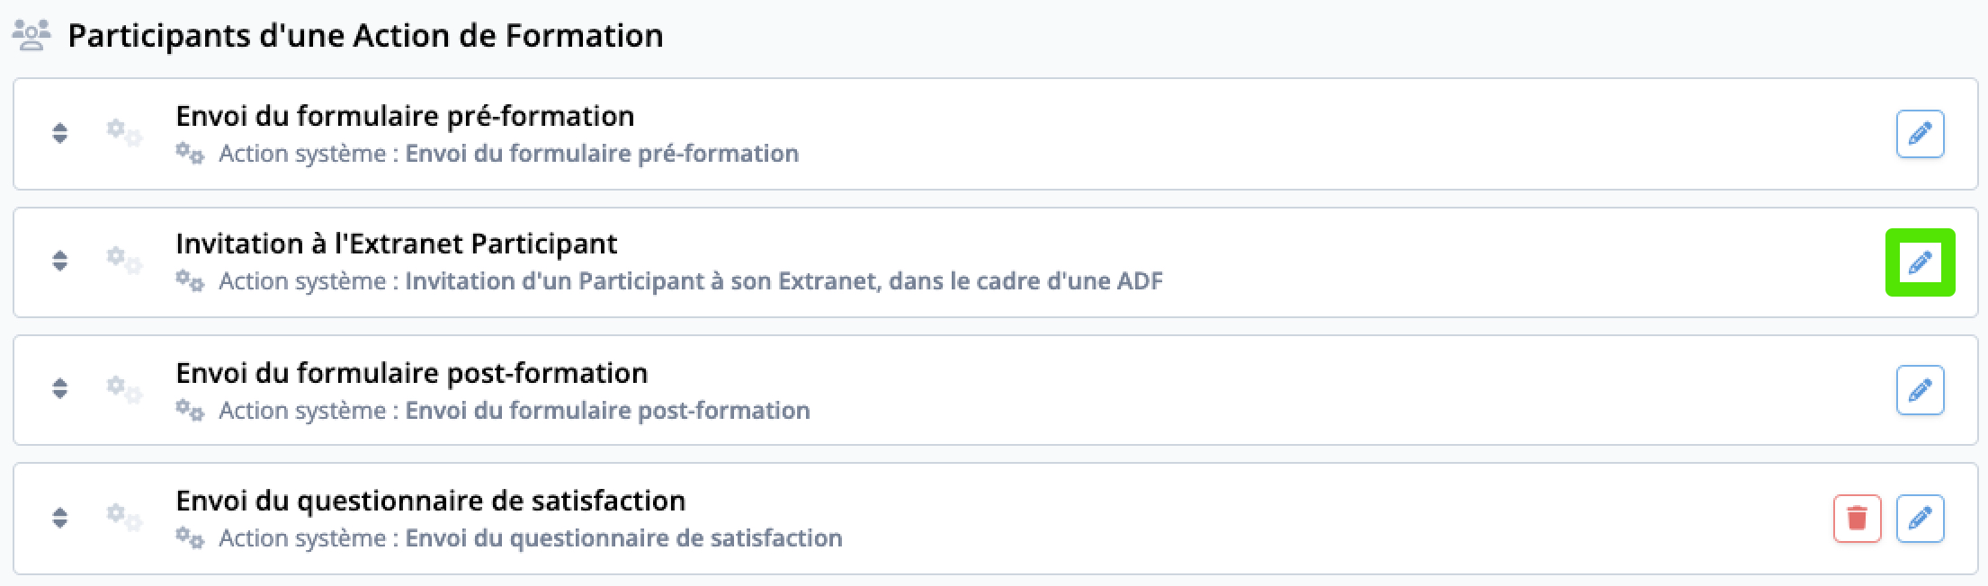Select the Envoi du formulaire post-formation title

pyautogui.click(x=412, y=373)
